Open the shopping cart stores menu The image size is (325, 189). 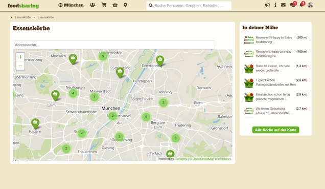click(x=104, y=5)
